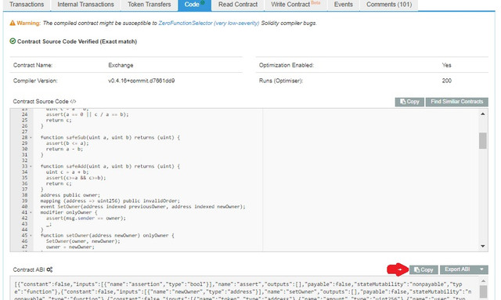Open the ZeroFunctionSelector compiler bug link
Image resolution: width=501 pixels, height=300 pixels.
coord(209,23)
